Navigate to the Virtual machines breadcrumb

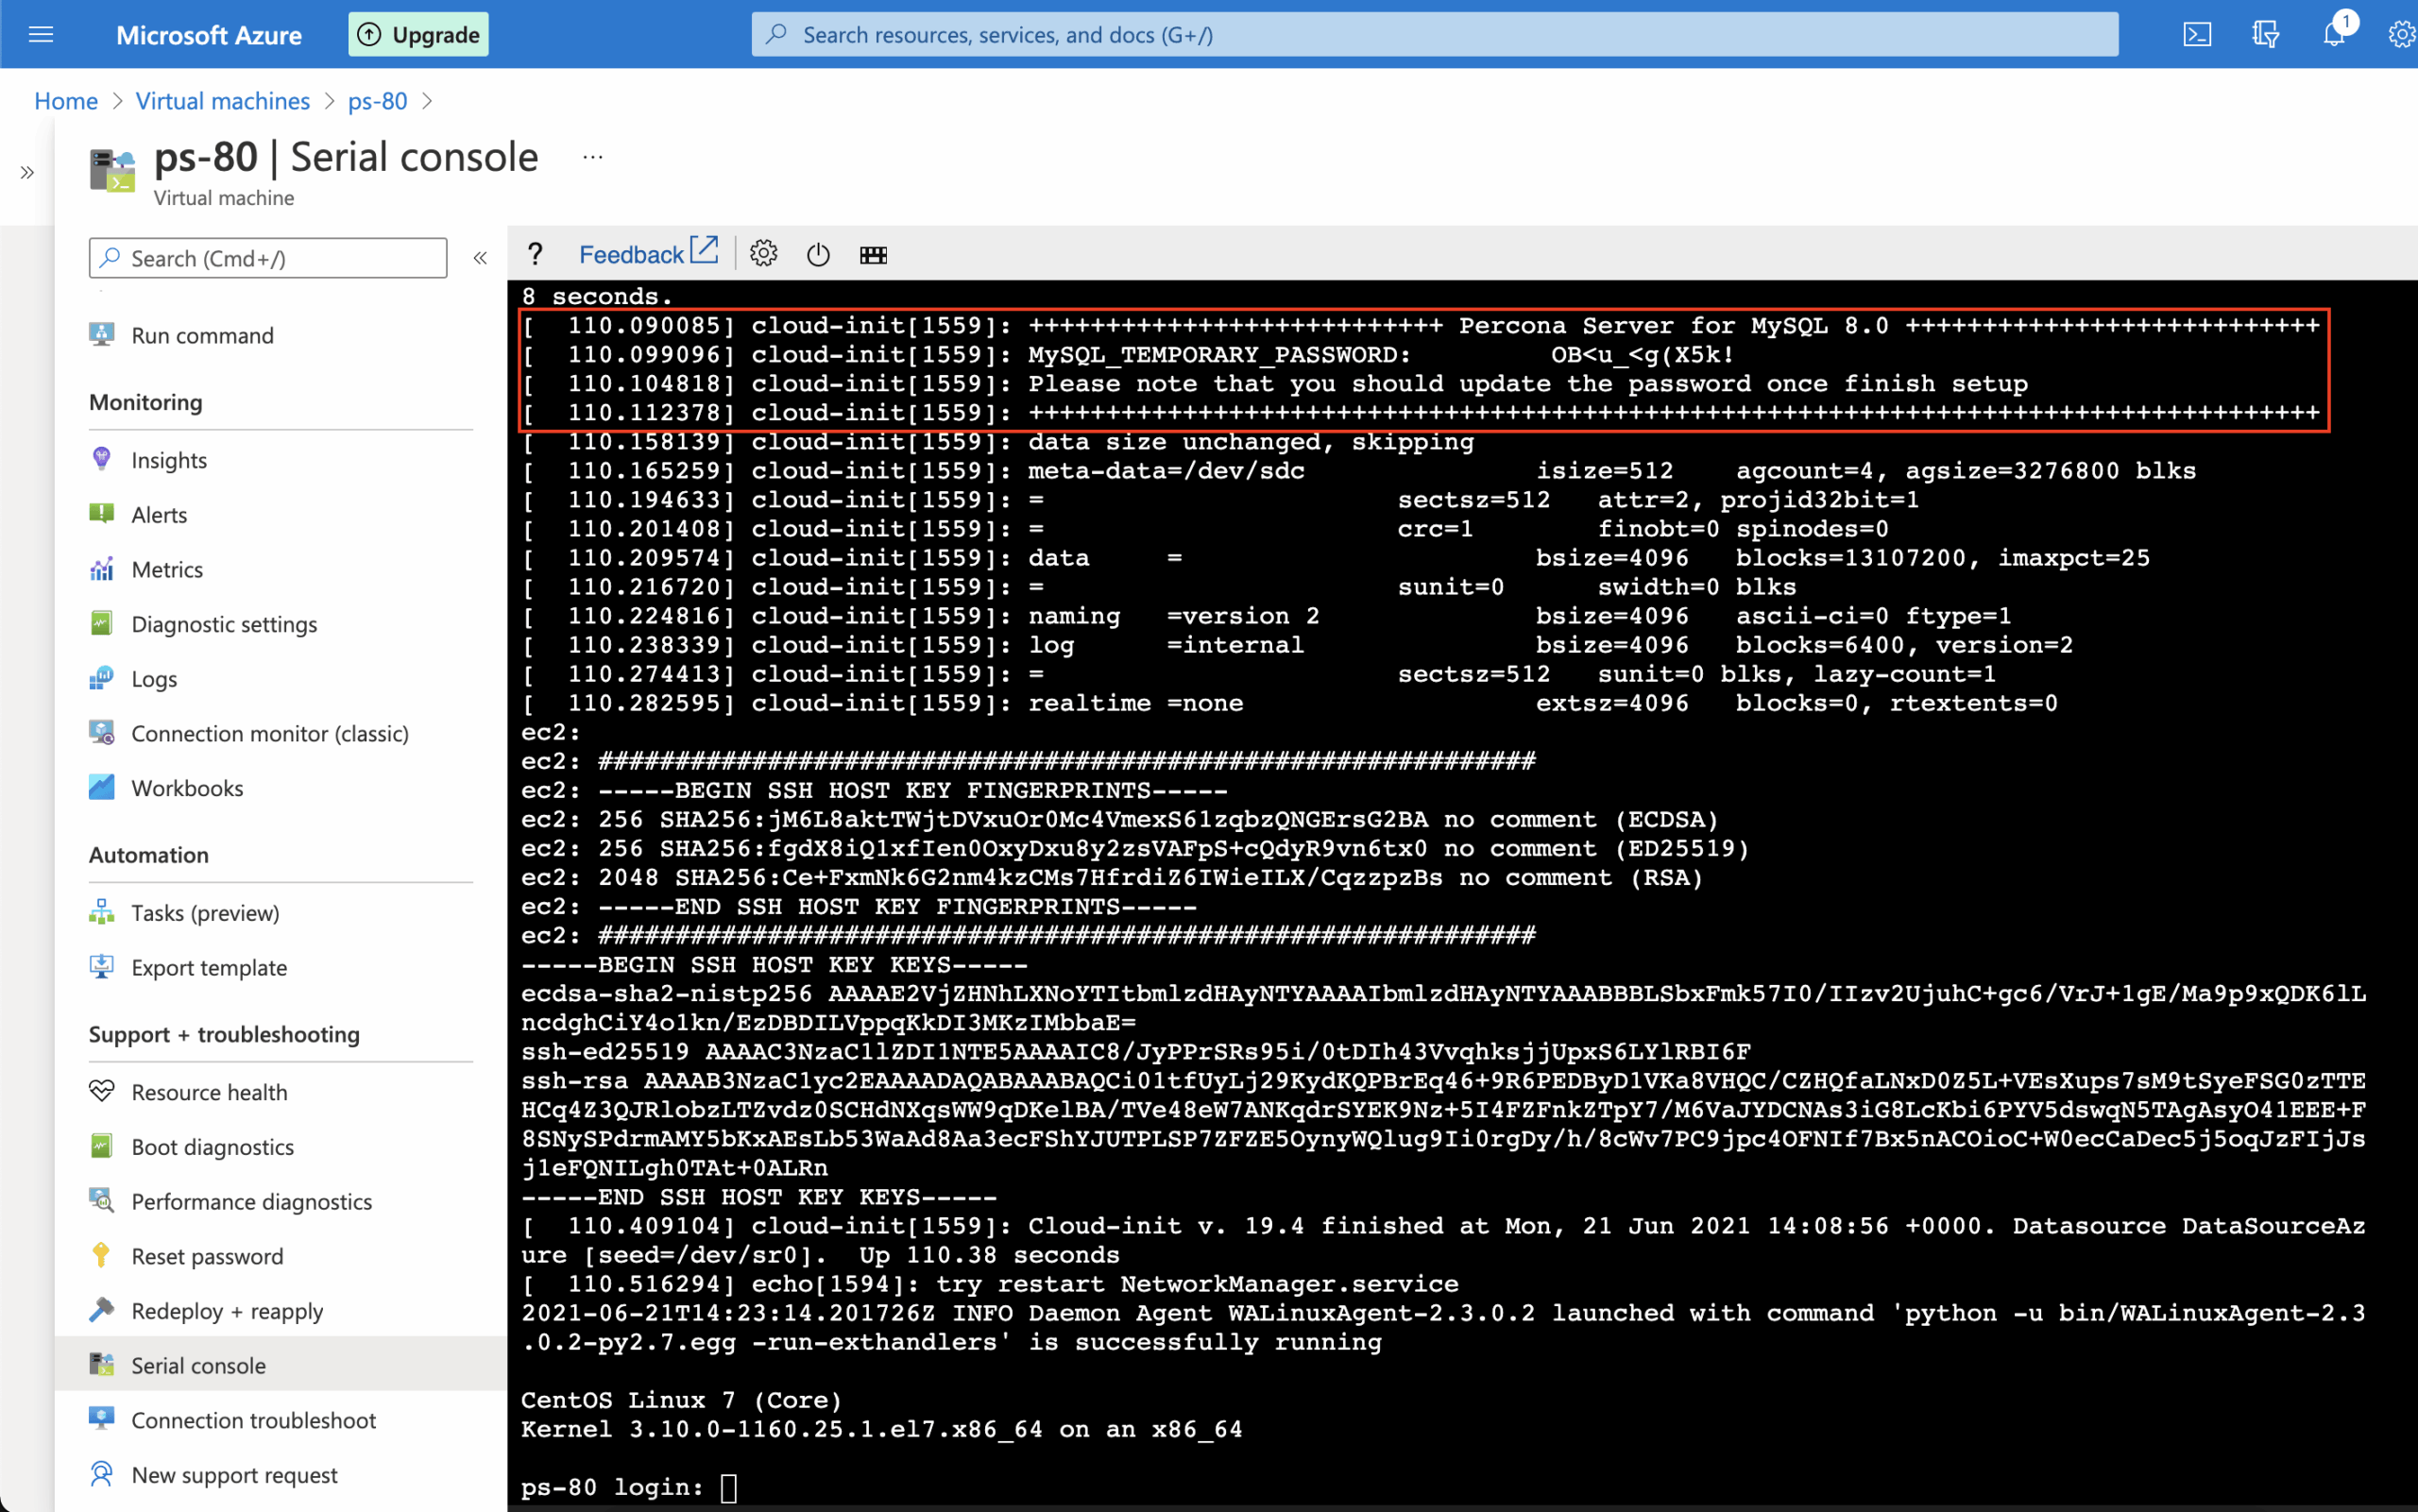point(222,101)
